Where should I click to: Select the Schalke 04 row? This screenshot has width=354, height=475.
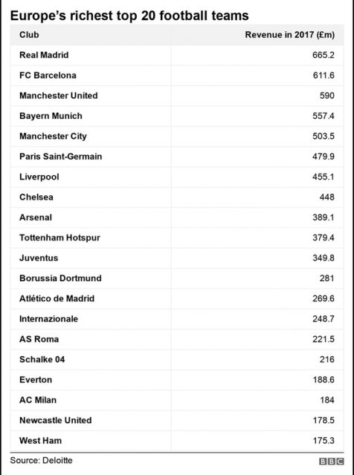tap(177, 359)
